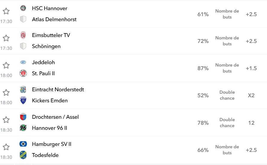
Task: Select the 87% Nombre de buts +1.5 prediction
Action: point(227,68)
